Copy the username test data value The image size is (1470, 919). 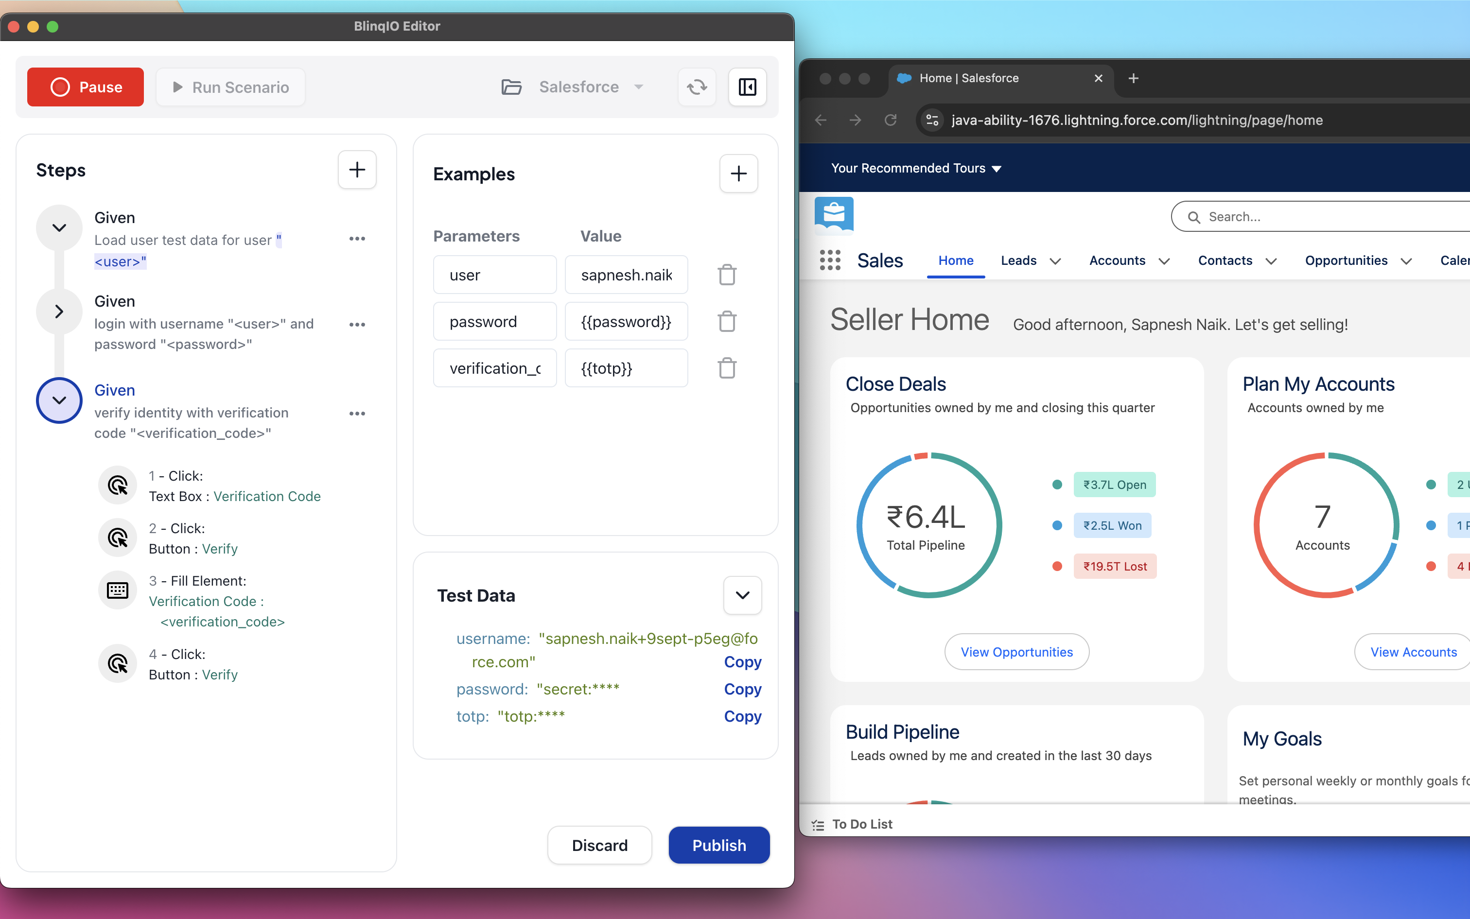coord(742,661)
